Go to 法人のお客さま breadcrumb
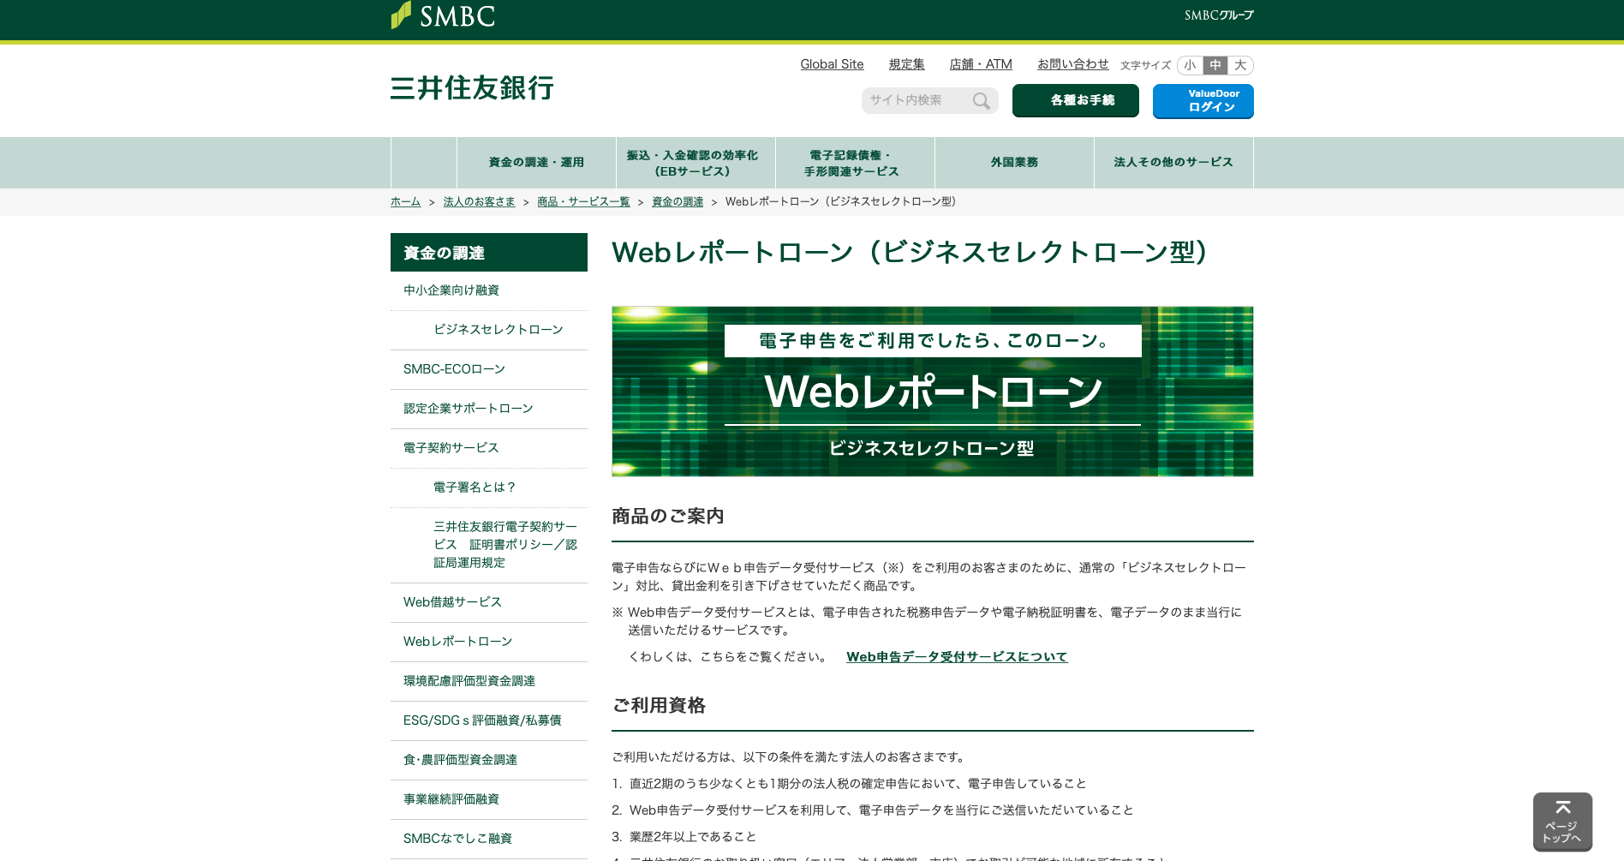Viewport: 1624px width, 861px height. click(x=479, y=202)
